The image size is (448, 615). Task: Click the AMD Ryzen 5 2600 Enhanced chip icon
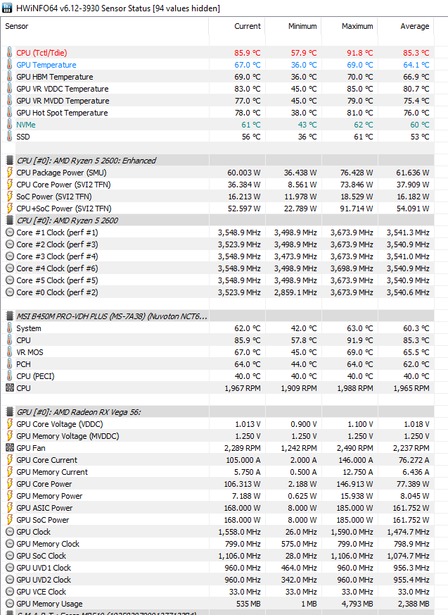click(9, 161)
